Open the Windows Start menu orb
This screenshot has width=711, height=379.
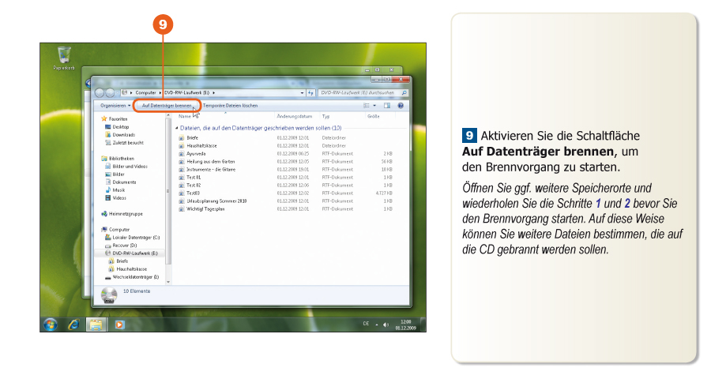[x=51, y=324]
